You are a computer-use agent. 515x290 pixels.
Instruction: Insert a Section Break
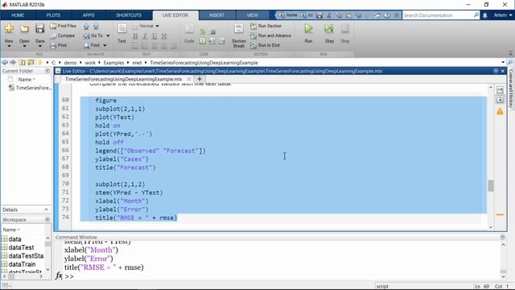coord(239,35)
